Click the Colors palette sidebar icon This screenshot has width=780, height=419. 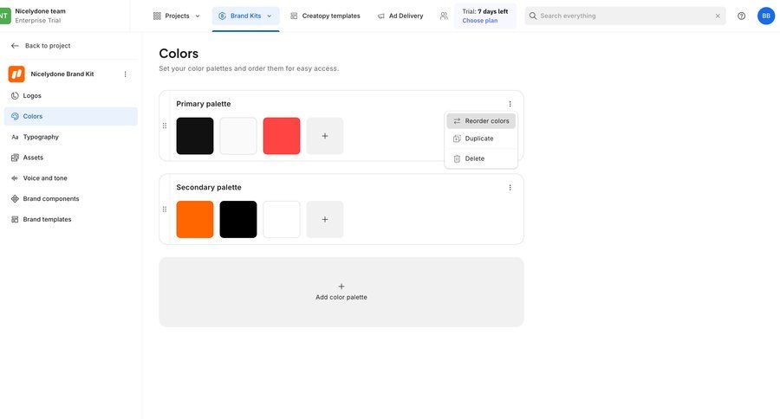[15, 116]
